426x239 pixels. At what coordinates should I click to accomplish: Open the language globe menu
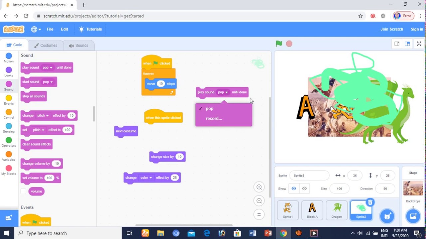pos(36,29)
